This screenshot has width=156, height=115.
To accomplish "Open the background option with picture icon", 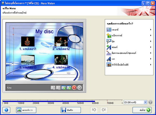I will click(x=129, y=35).
